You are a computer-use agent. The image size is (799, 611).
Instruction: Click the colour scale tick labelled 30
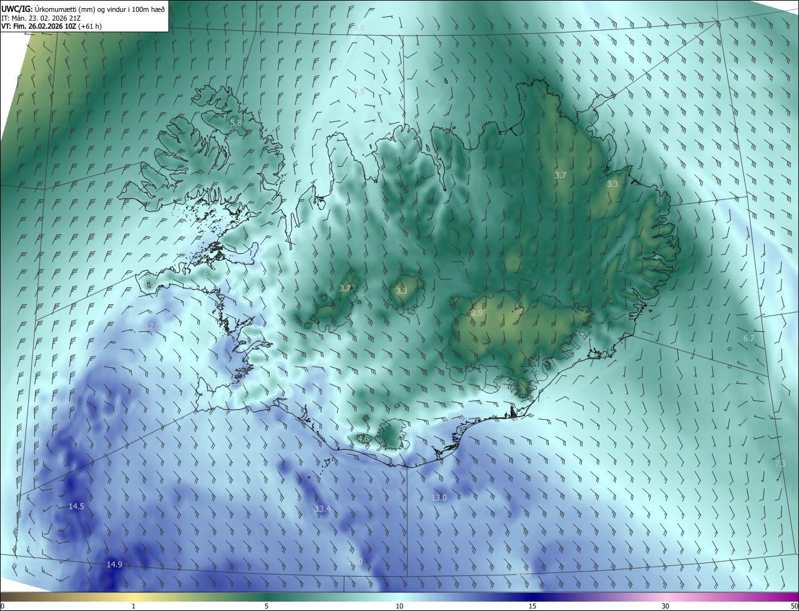[665, 606]
